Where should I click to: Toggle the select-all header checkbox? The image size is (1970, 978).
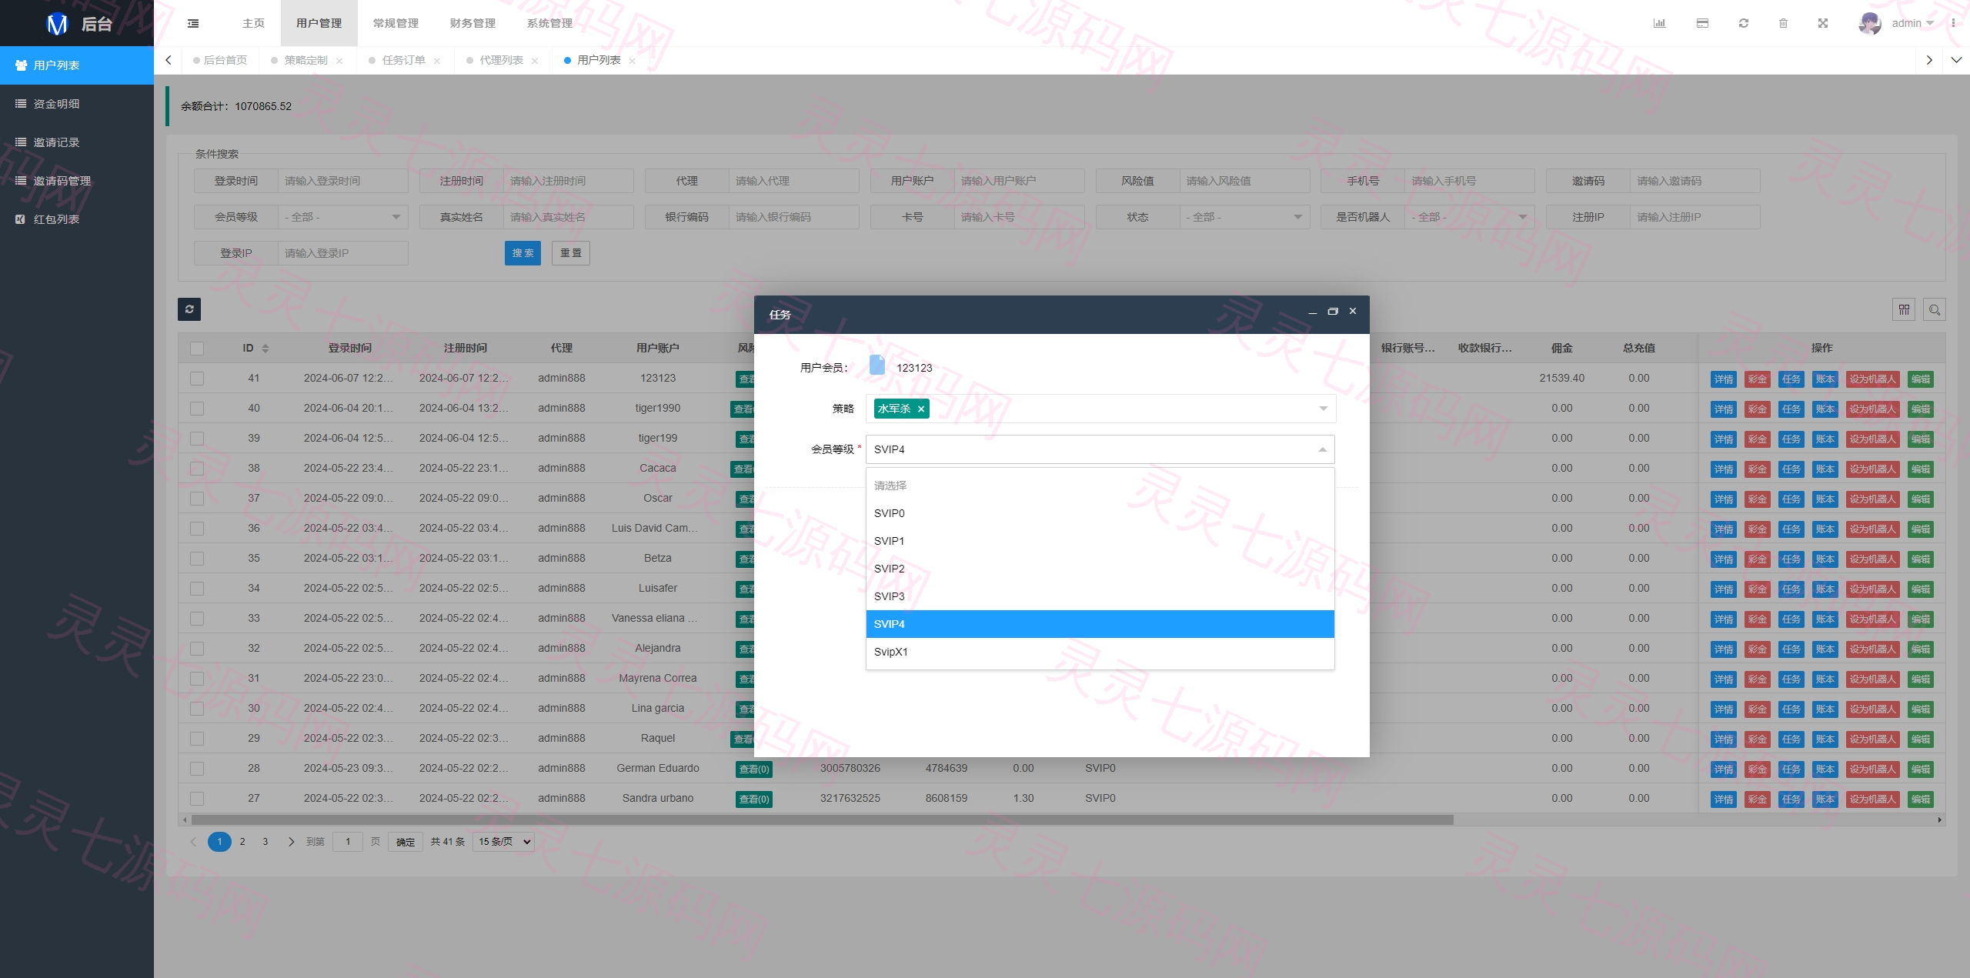click(197, 349)
